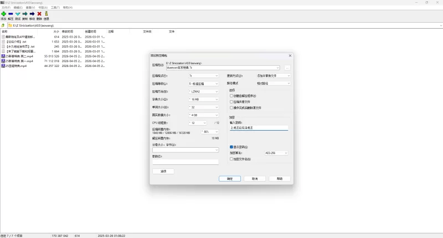443x238 pixels.
Task: Click the browse '...' button for archive
Action: (x=287, y=68)
